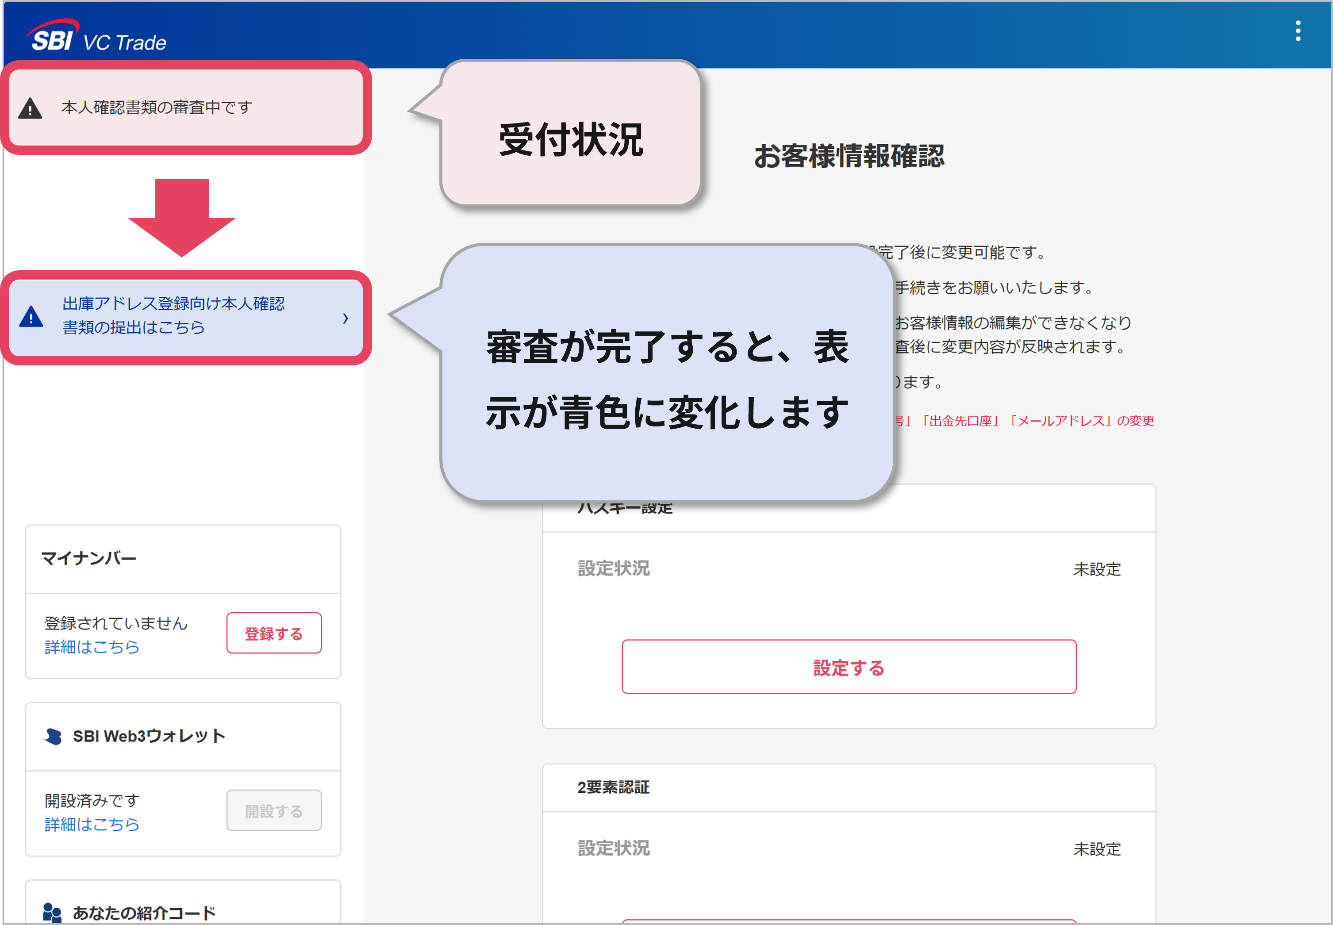Click the 手続きをお願いいたします。 text line
The width and height of the screenshot is (1333, 925).
pyautogui.click(x=994, y=288)
